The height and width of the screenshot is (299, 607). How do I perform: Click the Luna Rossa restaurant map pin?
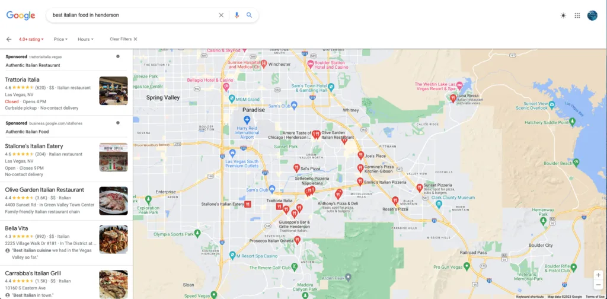click(x=452, y=98)
